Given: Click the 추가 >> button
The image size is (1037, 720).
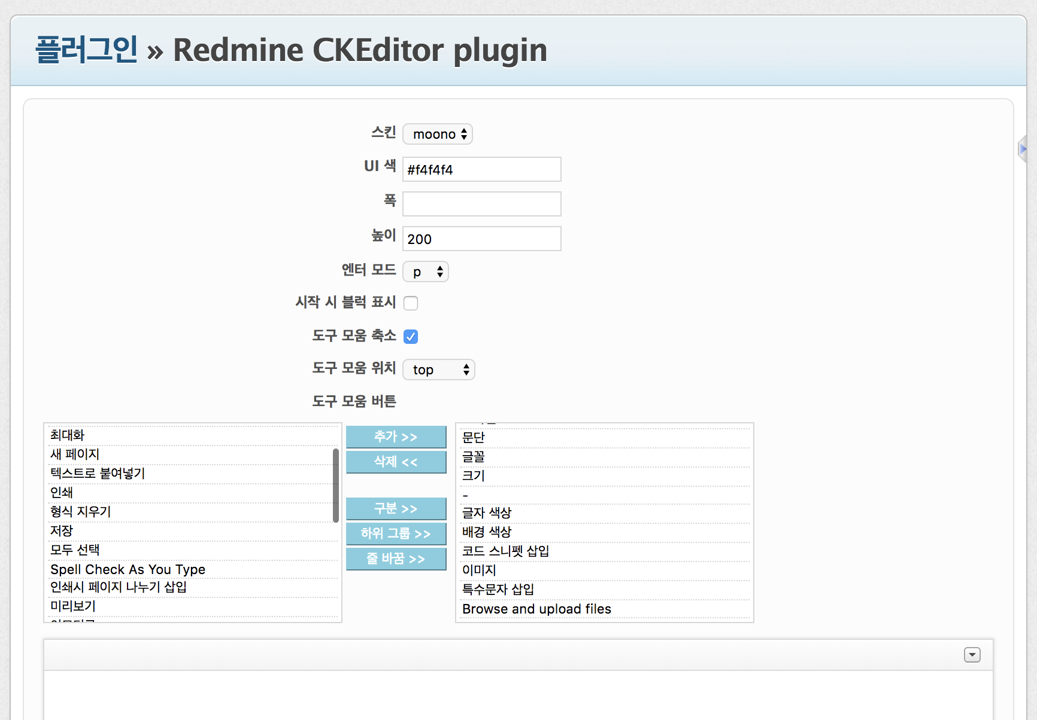Looking at the screenshot, I should 396,437.
